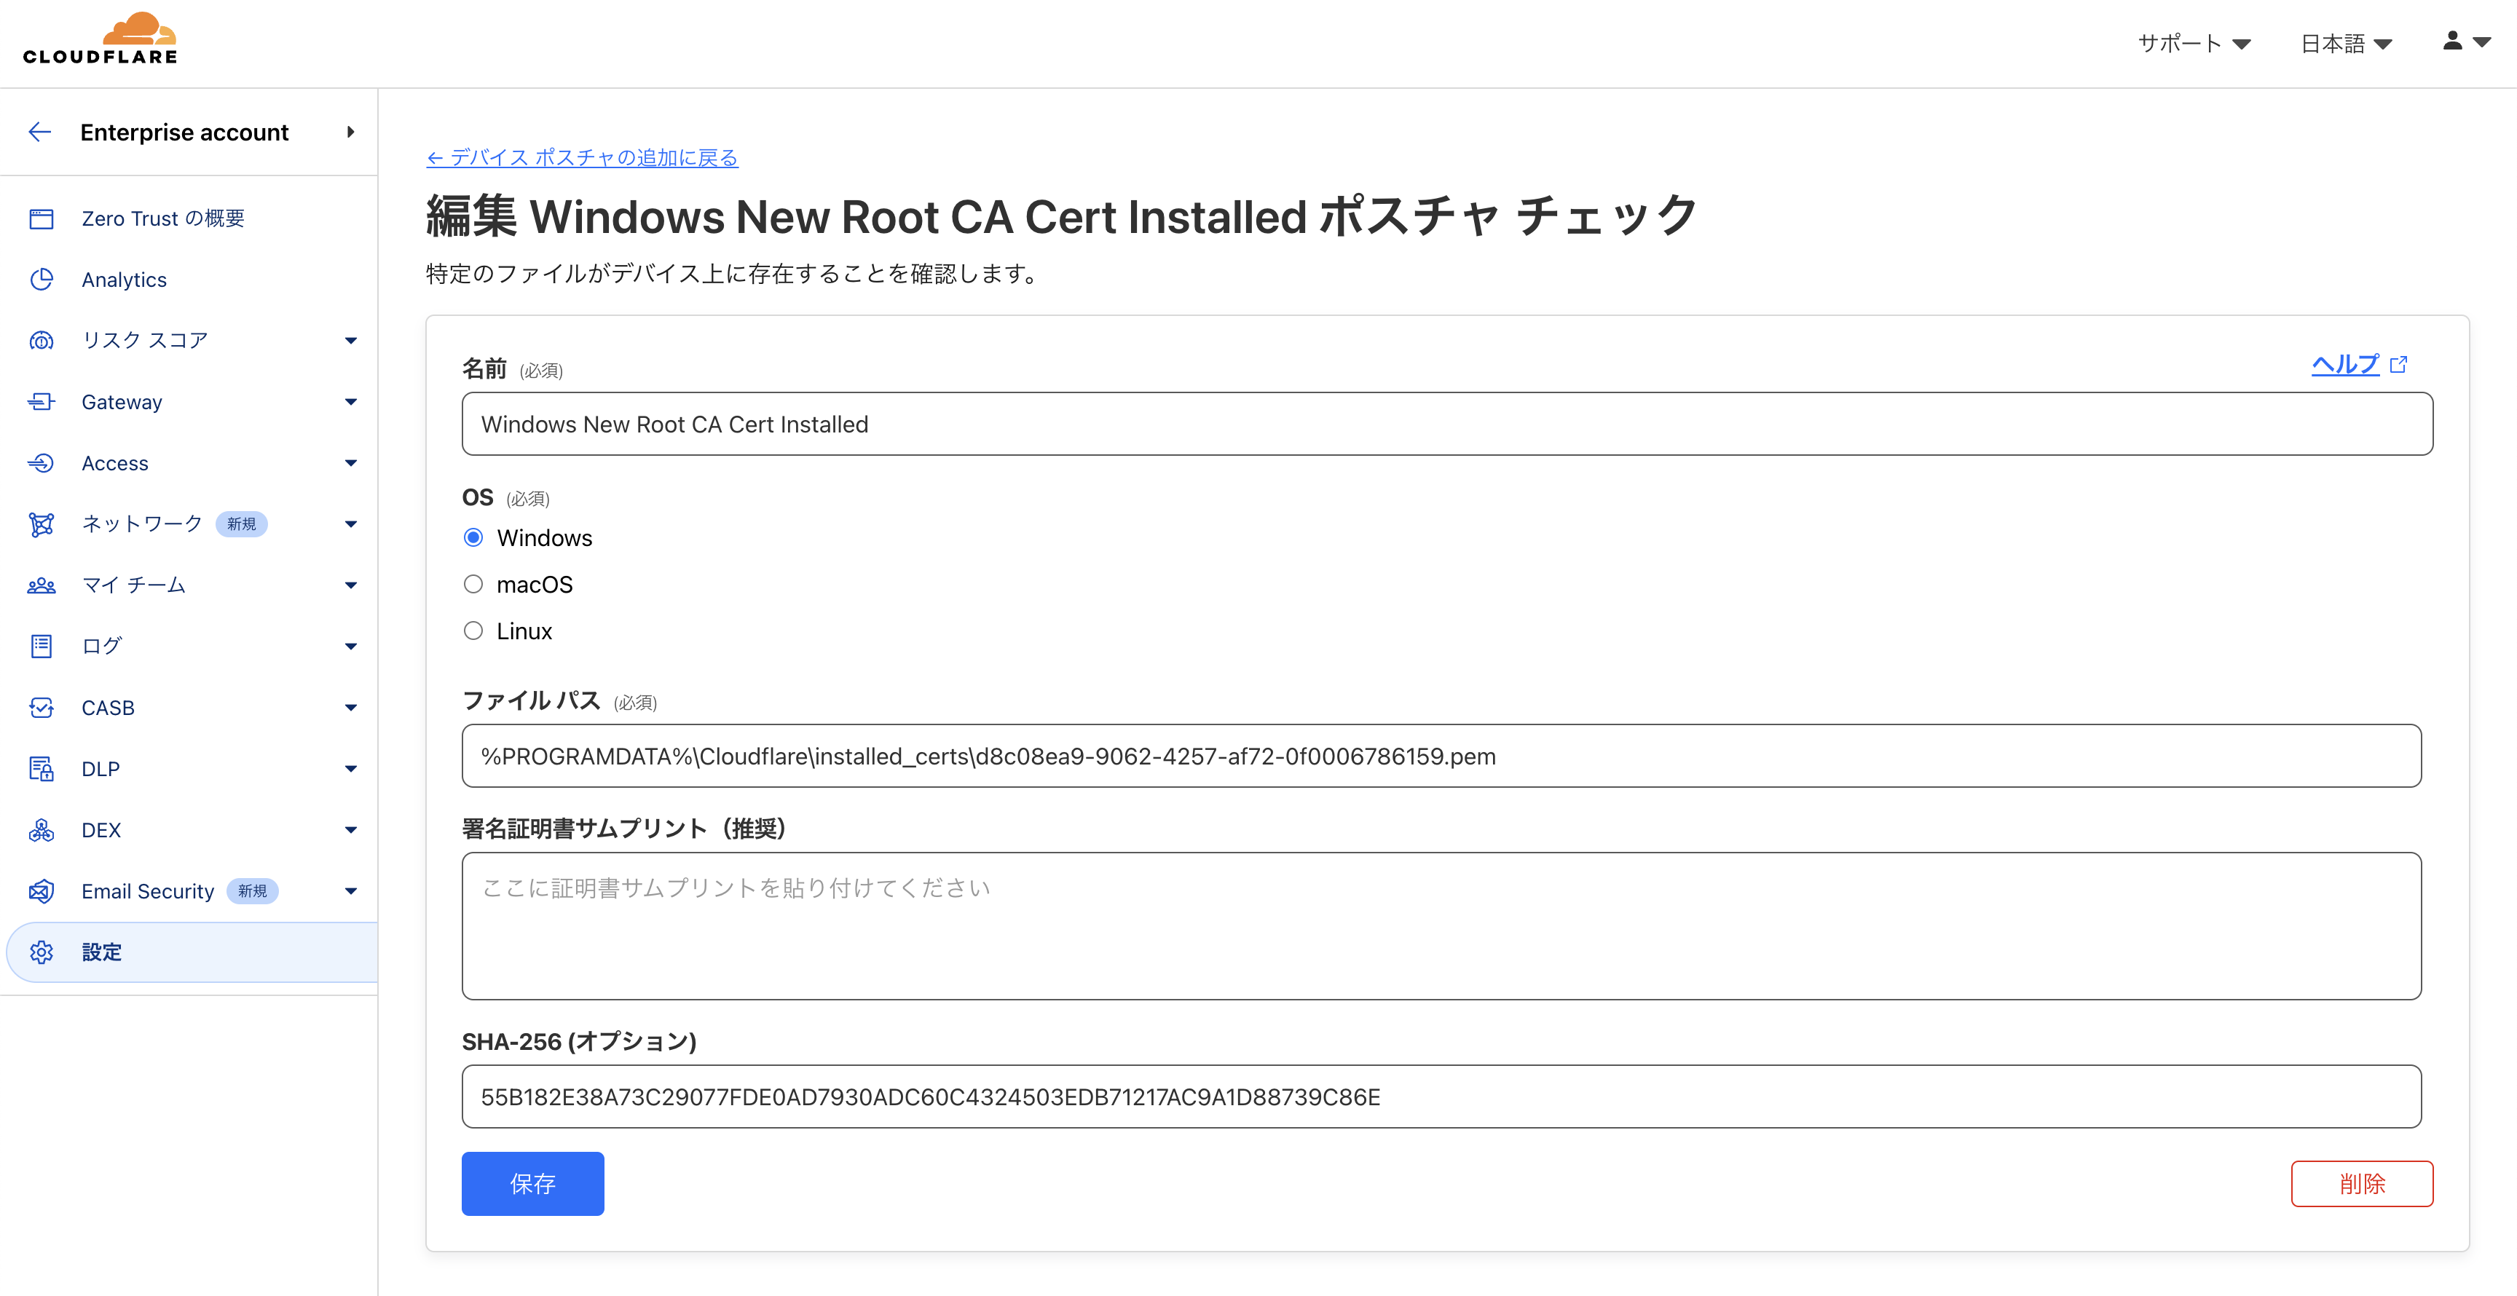This screenshot has height=1296, width=2517.
Task: Open Zero Trust の概要 menu item
Action: (x=163, y=218)
